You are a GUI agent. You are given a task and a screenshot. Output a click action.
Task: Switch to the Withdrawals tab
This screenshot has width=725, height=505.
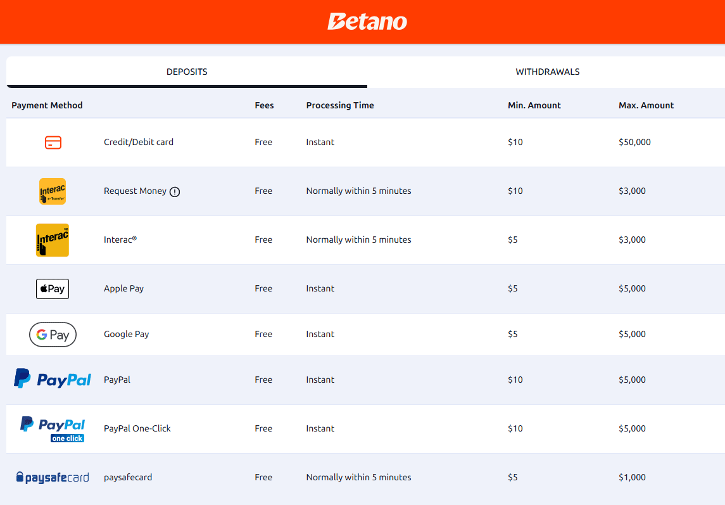point(548,72)
